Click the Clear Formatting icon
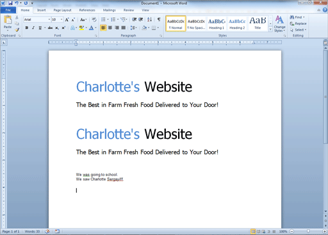The width and height of the screenshot is (328, 235). click(94, 19)
